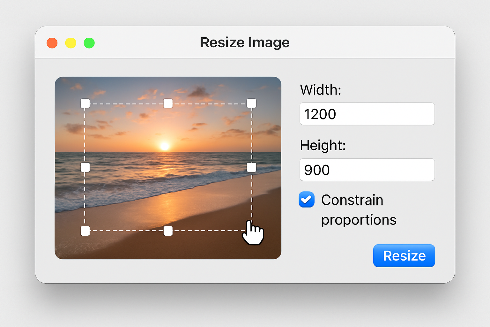
Task: Grab the bottom-right crop handle near cursor
Action: 252,231
